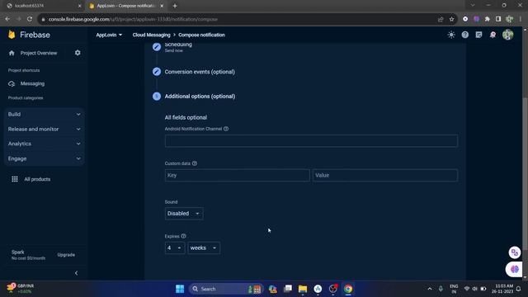Collapse the sidebar with the chevron

(x=76, y=273)
